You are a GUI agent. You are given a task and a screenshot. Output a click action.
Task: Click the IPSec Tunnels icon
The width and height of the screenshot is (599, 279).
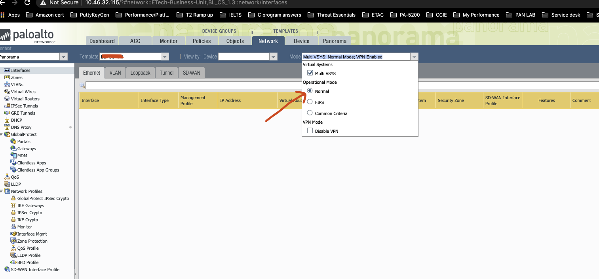[x=7, y=106]
